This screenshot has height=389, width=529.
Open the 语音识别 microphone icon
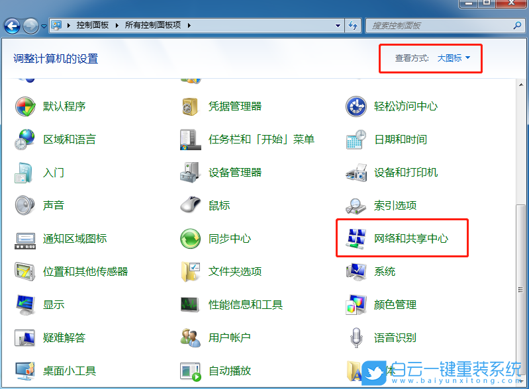click(x=356, y=338)
